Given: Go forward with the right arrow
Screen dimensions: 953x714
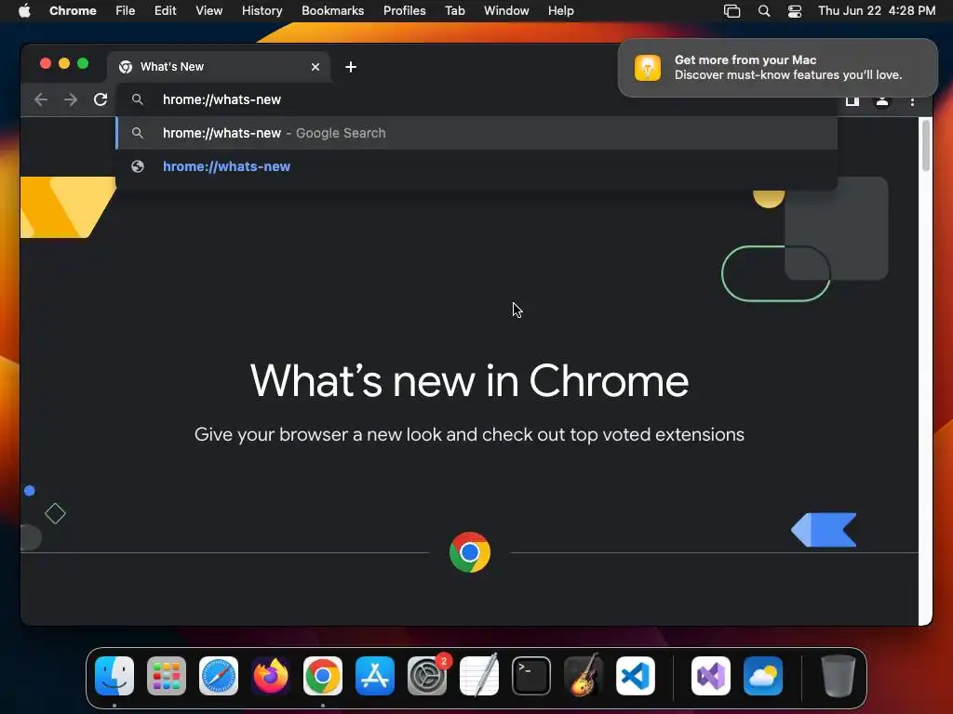Looking at the screenshot, I should pyautogui.click(x=71, y=99).
